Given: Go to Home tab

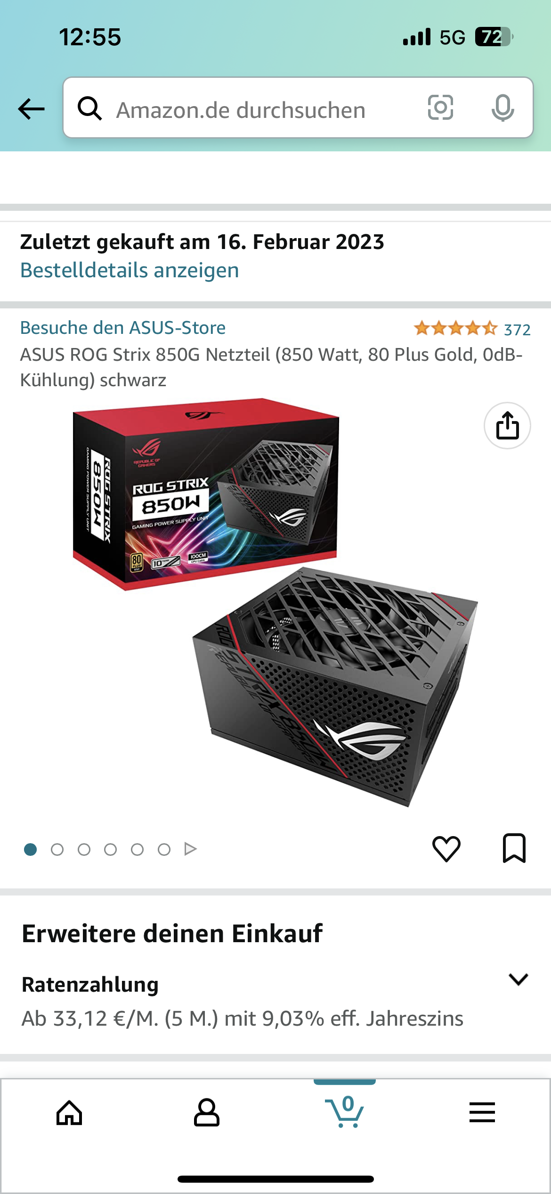Looking at the screenshot, I should [69, 1113].
